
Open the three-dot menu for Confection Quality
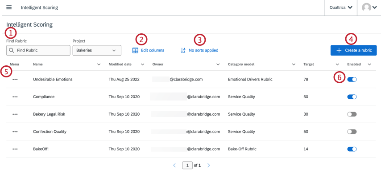coord(15,132)
